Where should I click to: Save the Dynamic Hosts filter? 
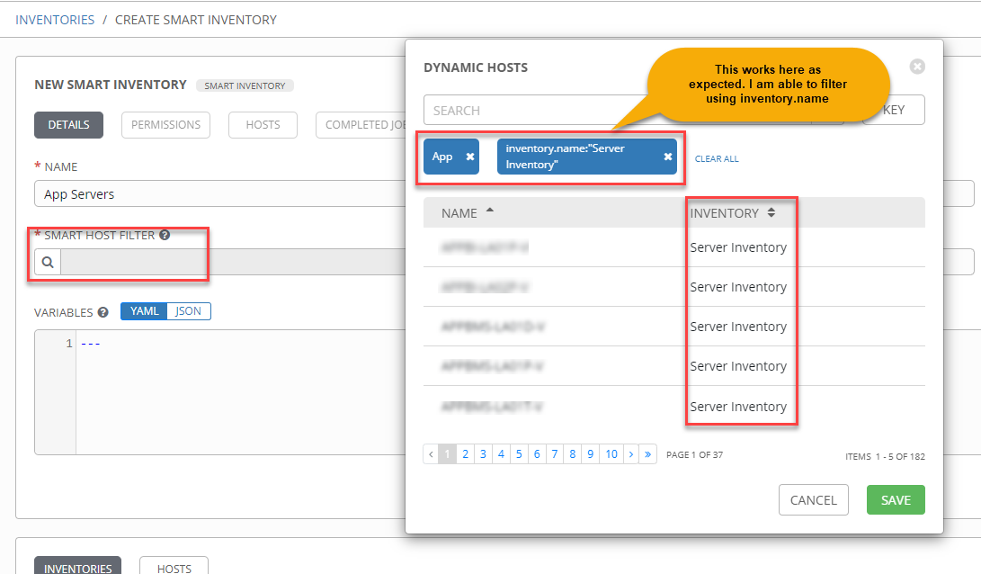896,500
